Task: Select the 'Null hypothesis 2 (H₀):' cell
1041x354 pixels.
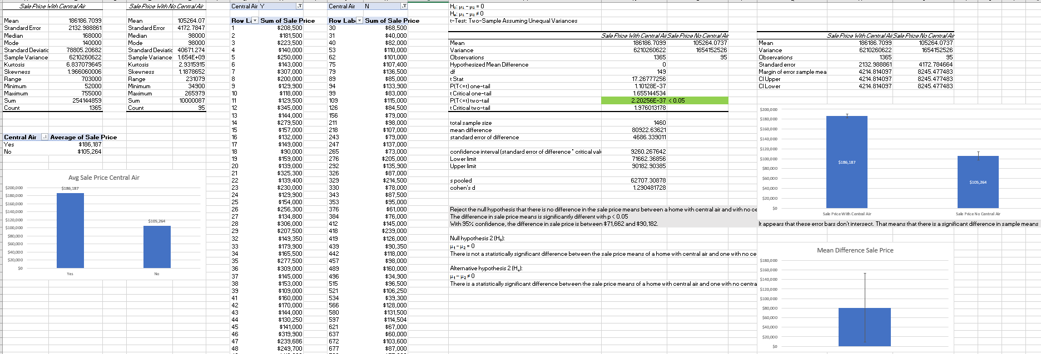Action: pyautogui.click(x=477, y=238)
